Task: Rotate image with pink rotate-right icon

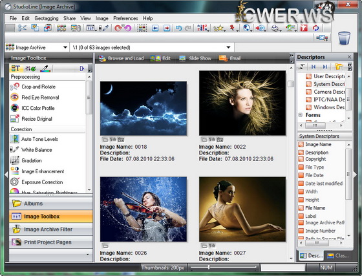Action: click(x=128, y=28)
